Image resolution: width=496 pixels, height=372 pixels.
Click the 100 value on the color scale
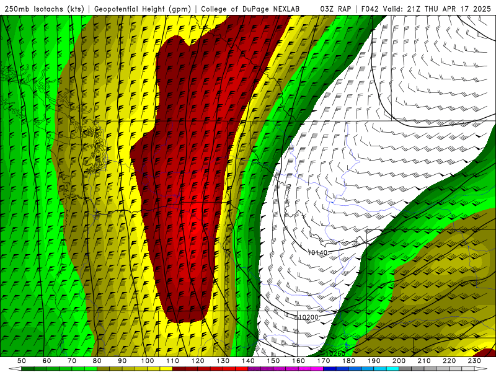point(148,361)
